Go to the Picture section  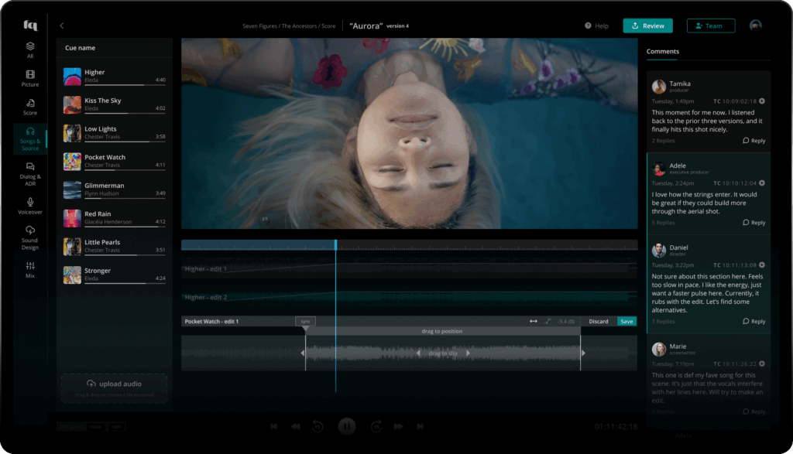(x=30, y=78)
